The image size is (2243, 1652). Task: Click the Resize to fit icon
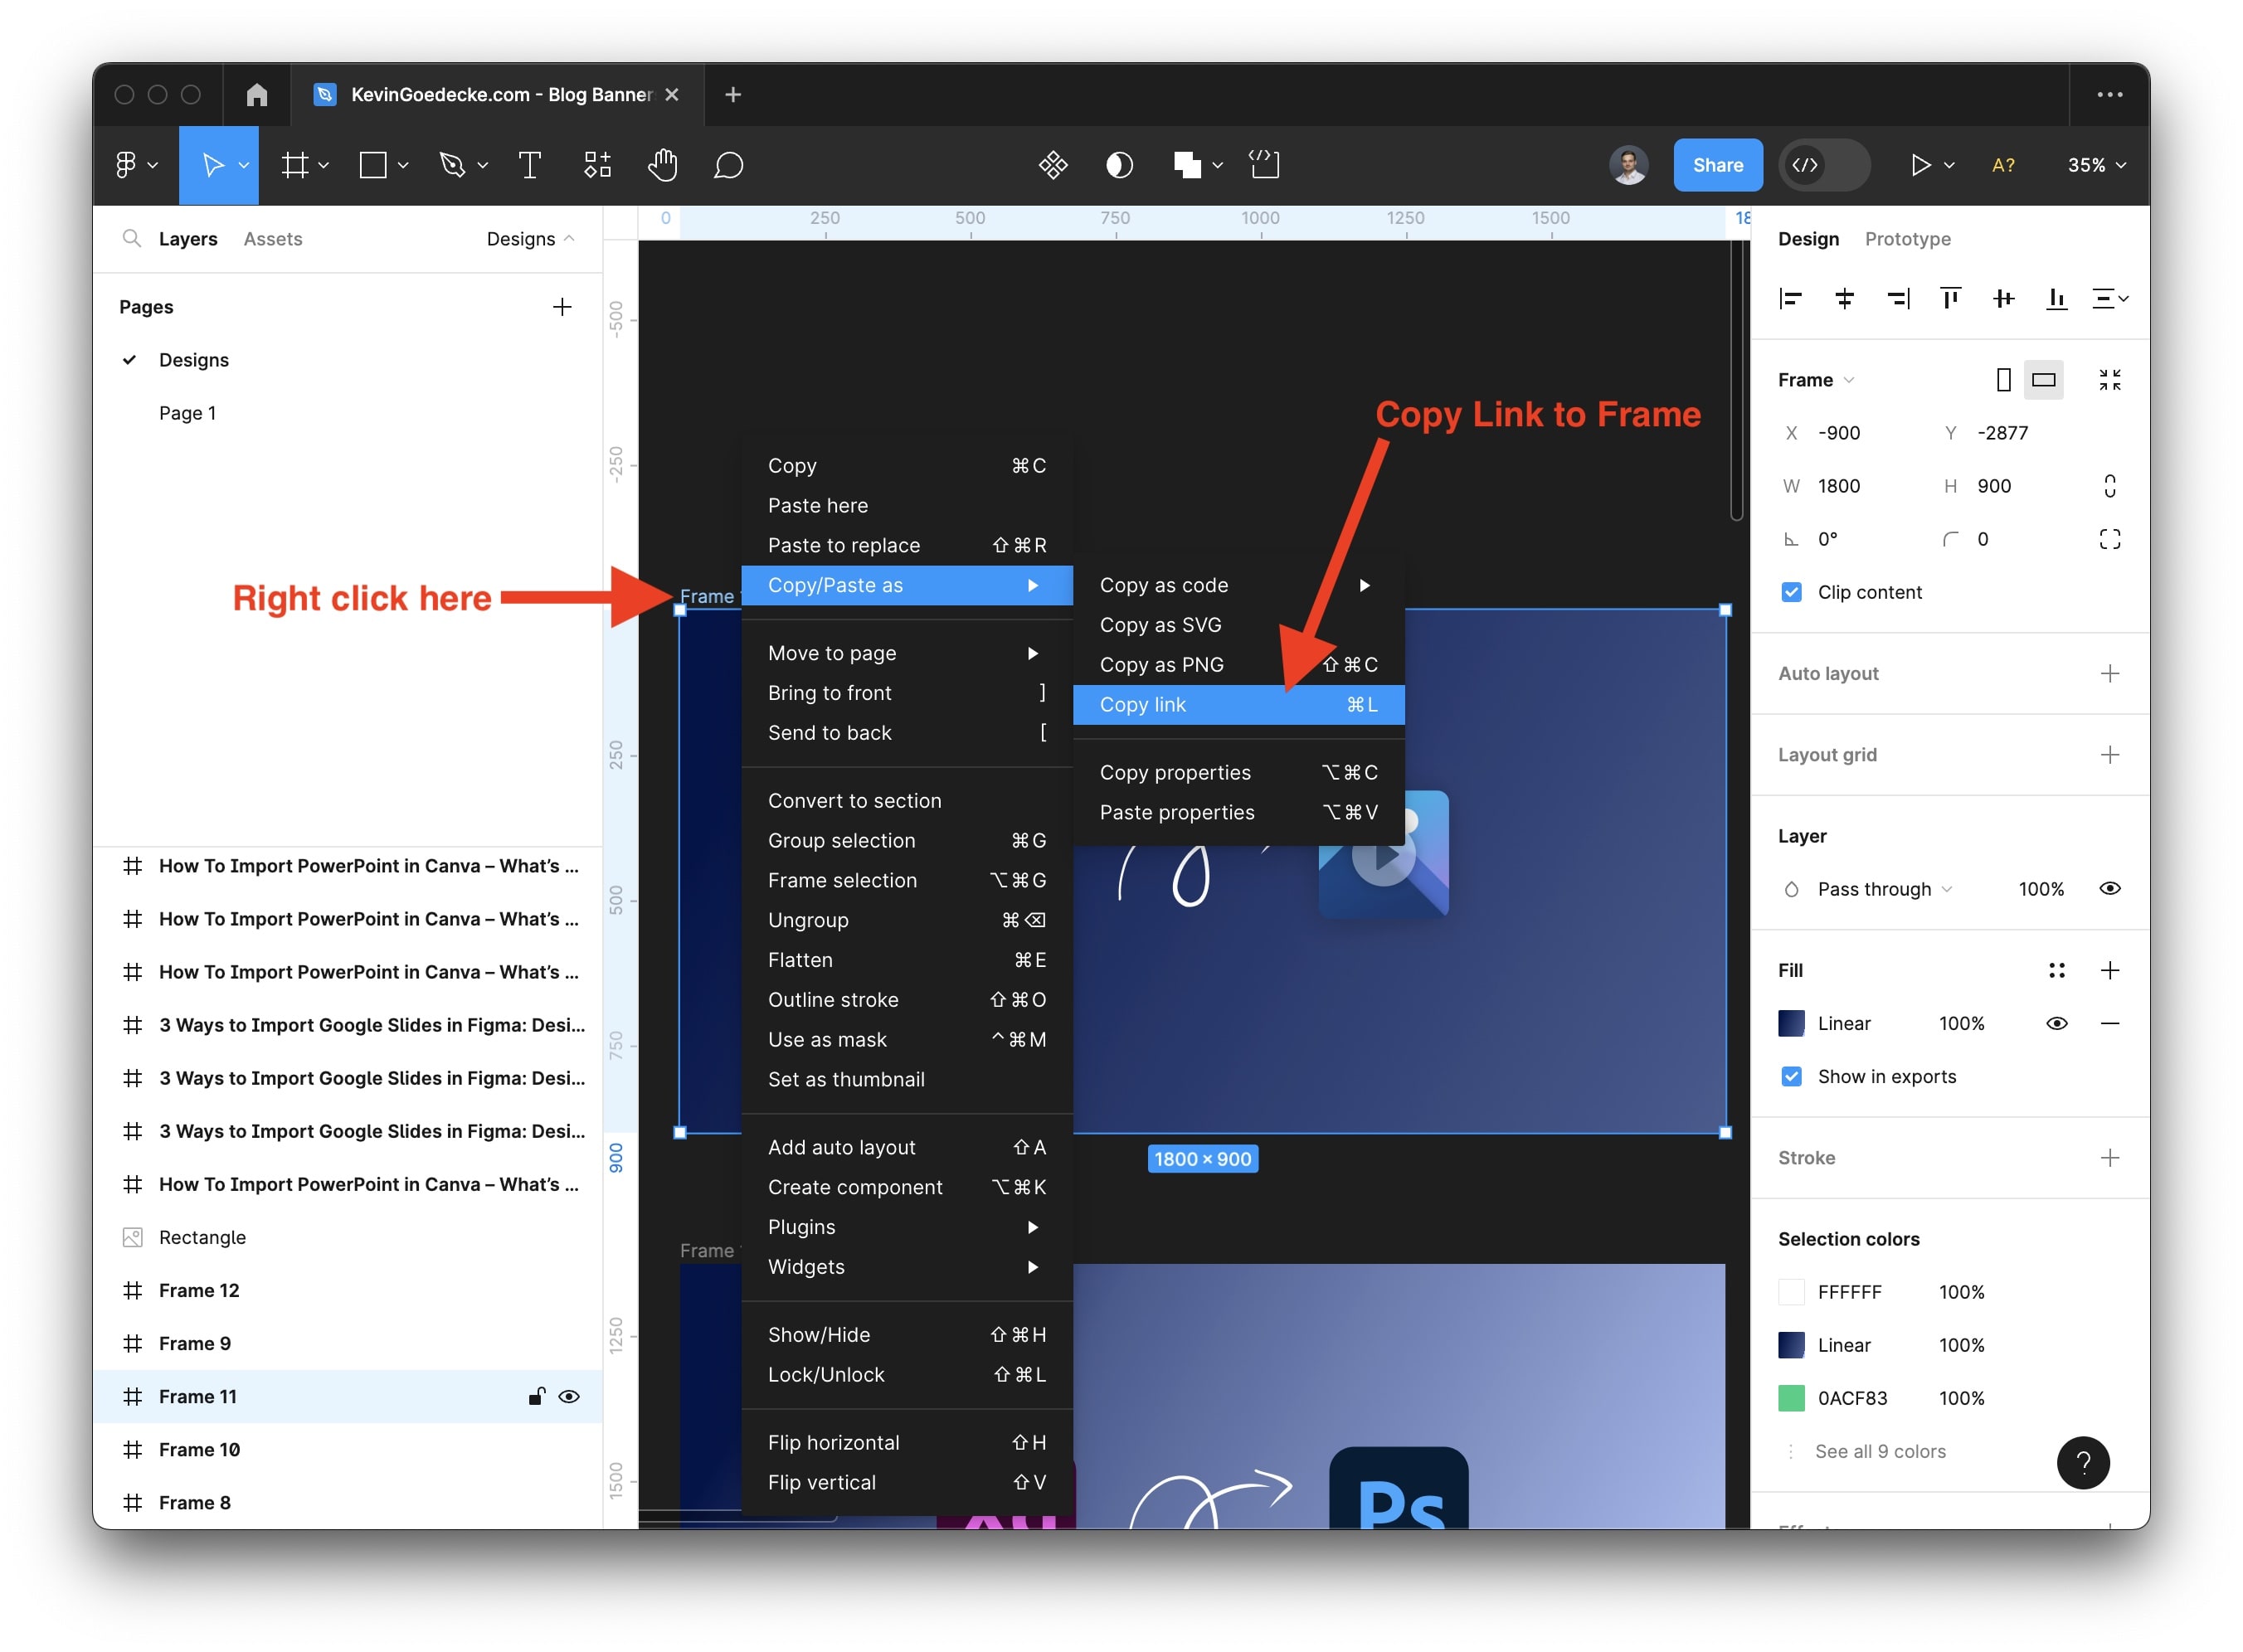2109,380
